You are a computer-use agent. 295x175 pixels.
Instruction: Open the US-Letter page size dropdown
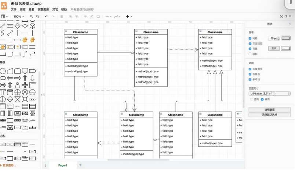269,94
